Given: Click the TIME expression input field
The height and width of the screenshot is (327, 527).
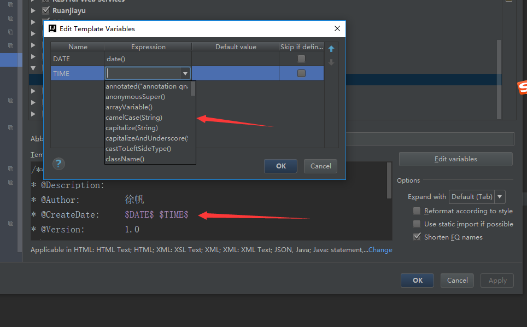Looking at the screenshot, I should pyautogui.click(x=143, y=74).
